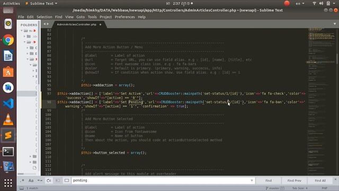
Task: Open the Sublime Text app menu in top bar
Action: [x=41, y=4]
